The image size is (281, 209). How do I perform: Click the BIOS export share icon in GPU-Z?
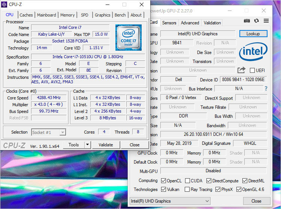(x=241, y=70)
